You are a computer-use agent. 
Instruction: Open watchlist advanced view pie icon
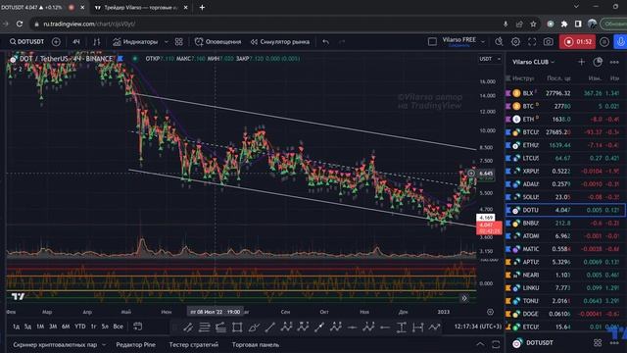(598, 62)
